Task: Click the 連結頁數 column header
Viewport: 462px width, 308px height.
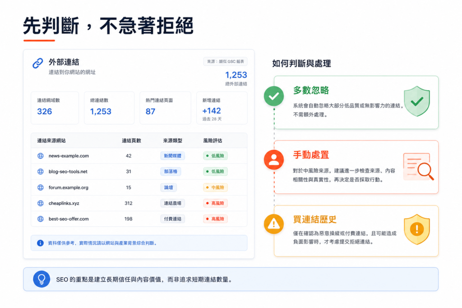Action: 131,141
